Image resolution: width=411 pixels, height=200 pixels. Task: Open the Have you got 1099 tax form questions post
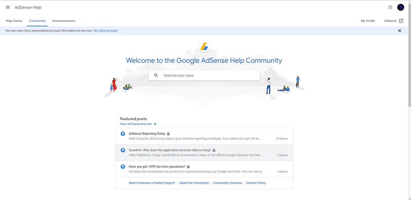click(157, 166)
